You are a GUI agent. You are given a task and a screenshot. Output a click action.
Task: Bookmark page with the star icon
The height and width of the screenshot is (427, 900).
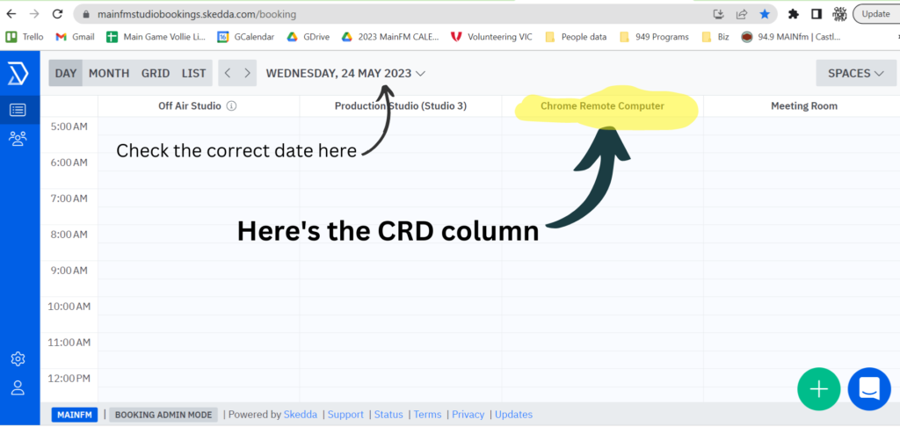(x=765, y=14)
